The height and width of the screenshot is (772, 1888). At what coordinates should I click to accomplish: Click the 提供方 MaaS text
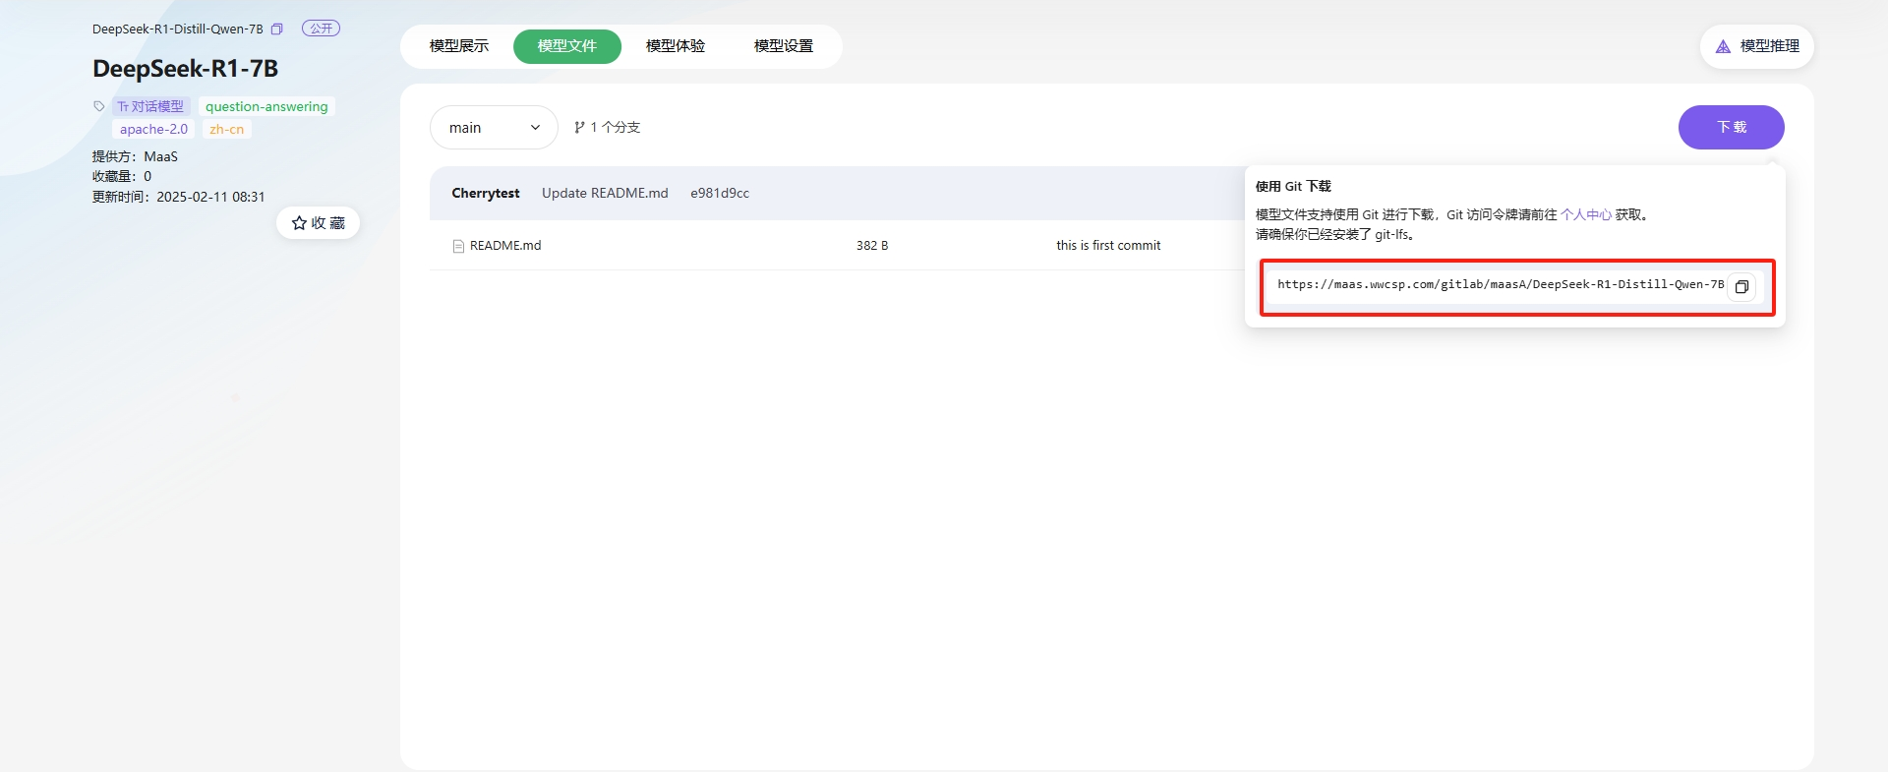click(136, 156)
